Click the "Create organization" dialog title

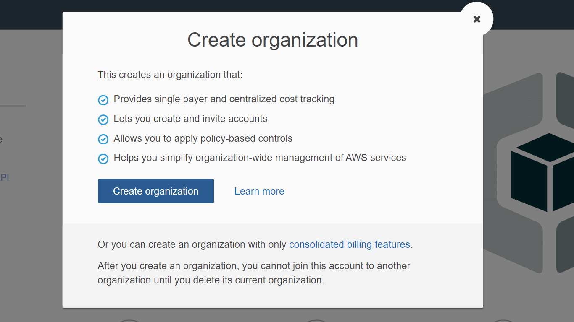[x=273, y=40]
